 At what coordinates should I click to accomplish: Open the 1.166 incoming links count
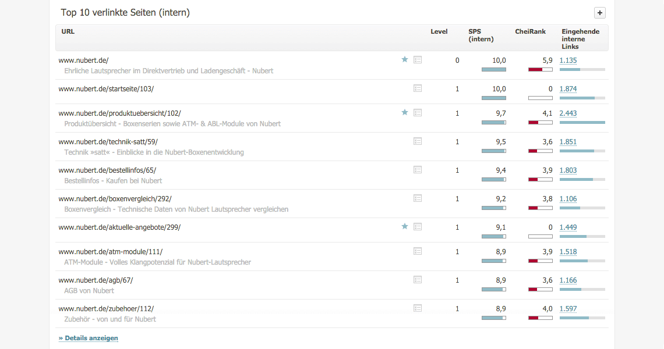coord(568,280)
